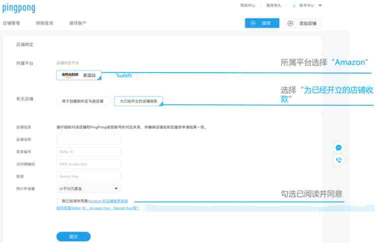Open the Amazon store agreement link
375x243 pixels.
click(x=108, y=201)
